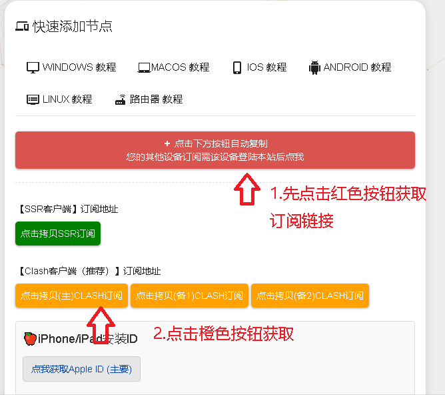Image resolution: width=445 pixels, height=395 pixels.
Task: Click the MacOS laptop icon
Action: click(x=144, y=67)
